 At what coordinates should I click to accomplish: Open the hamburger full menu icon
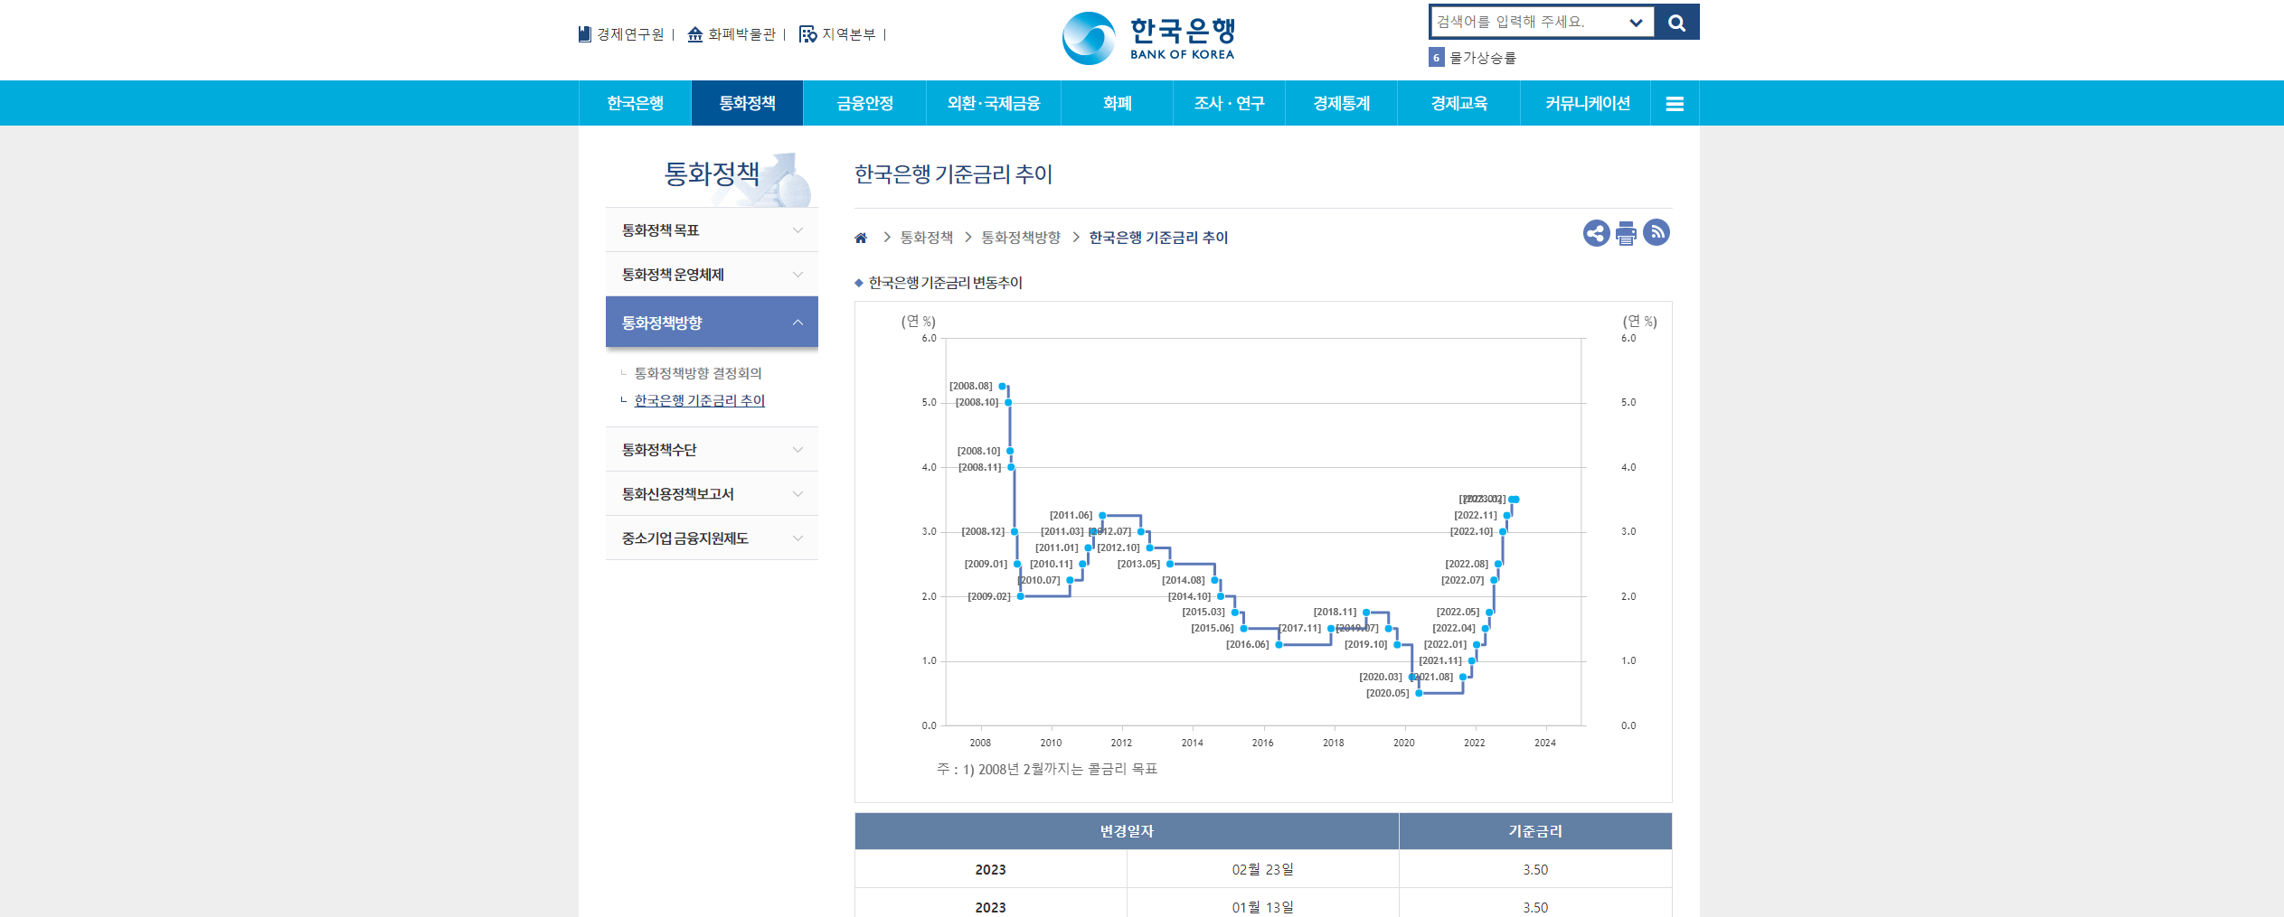[1675, 104]
